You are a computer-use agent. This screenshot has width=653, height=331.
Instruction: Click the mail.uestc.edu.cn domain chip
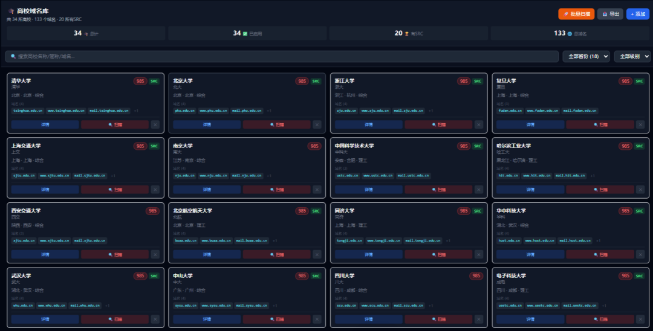click(580, 305)
